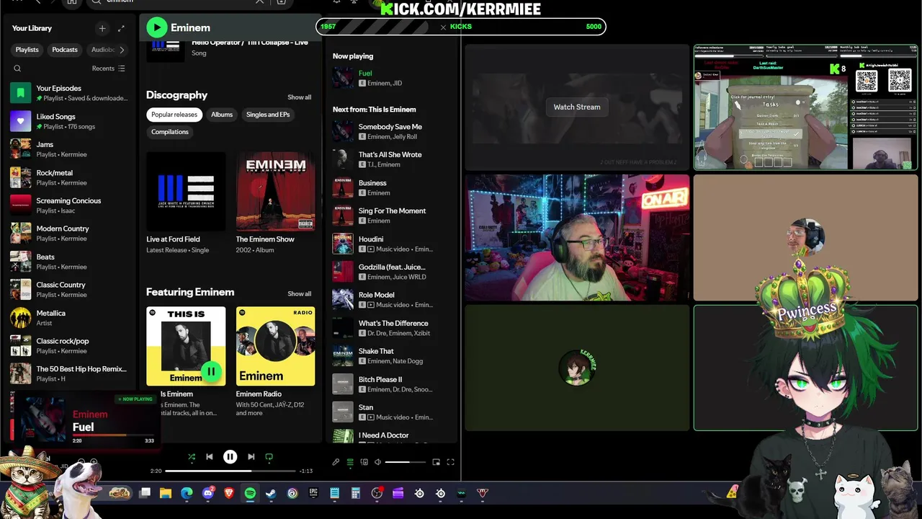The width and height of the screenshot is (922, 519).
Task: Play Stan from the queue
Action: pyautogui.click(x=393, y=412)
